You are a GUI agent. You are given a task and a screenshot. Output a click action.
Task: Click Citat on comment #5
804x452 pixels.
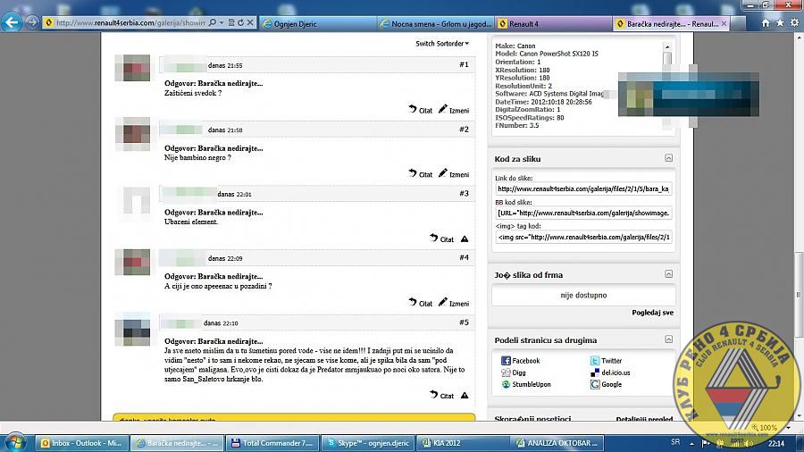pyautogui.click(x=441, y=395)
